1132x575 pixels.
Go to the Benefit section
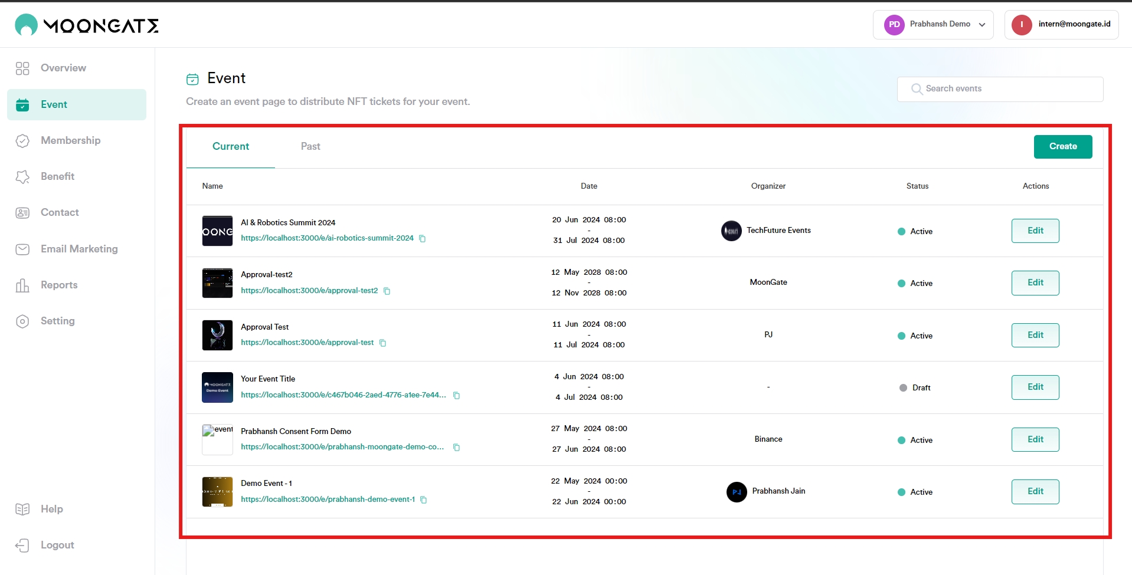(x=57, y=176)
